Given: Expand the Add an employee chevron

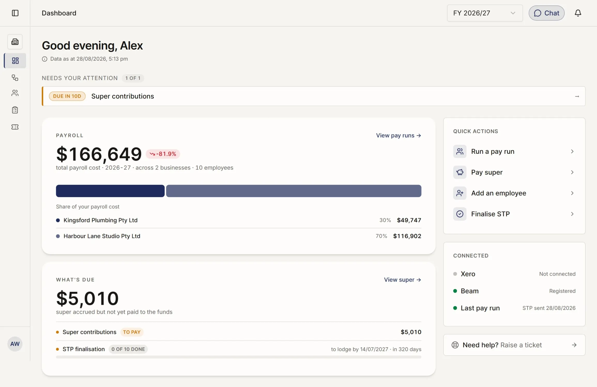Looking at the screenshot, I should click(x=572, y=193).
